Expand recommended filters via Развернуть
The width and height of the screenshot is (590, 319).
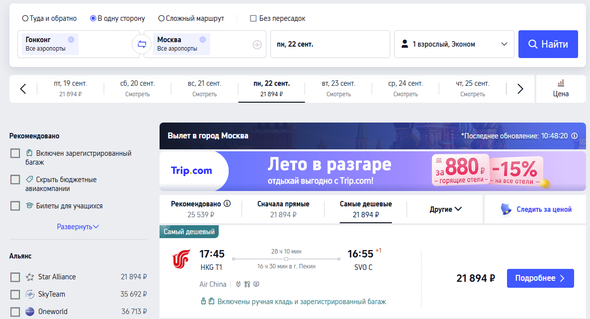[x=78, y=227]
